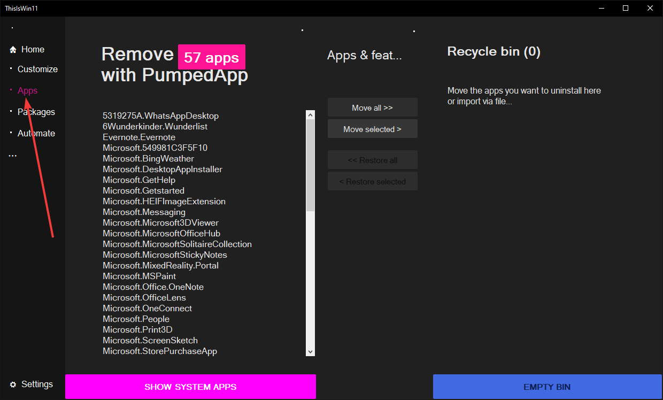Click scroll up arrow of app list
Screen dimensions: 663x400
pos(311,114)
